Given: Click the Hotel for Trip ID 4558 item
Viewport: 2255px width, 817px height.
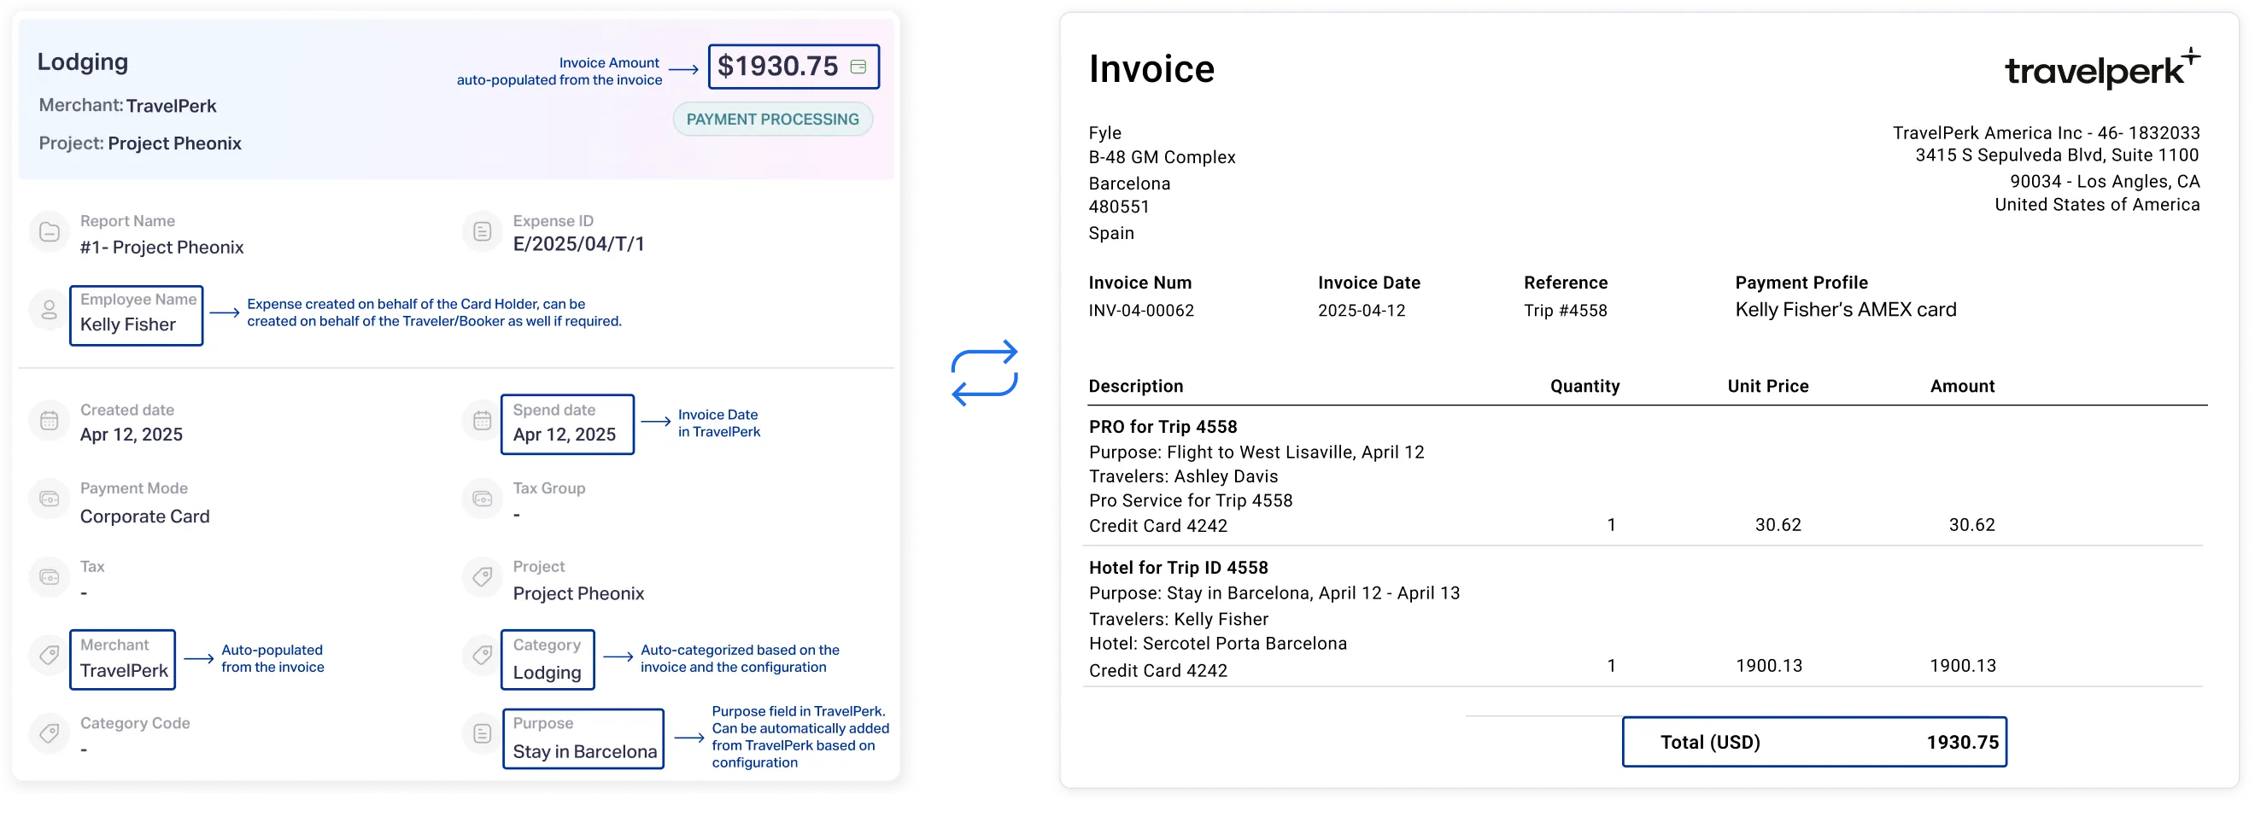Looking at the screenshot, I should tap(1178, 568).
